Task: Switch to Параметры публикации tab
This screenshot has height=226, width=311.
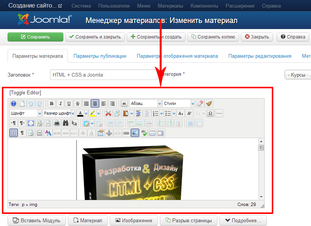Action: coord(100,56)
